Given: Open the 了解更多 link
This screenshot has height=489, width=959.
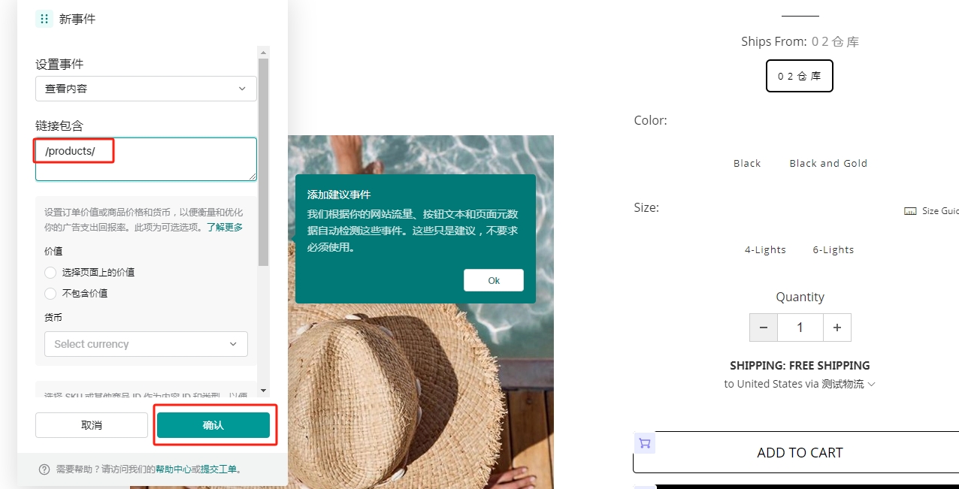Looking at the screenshot, I should coord(225,227).
